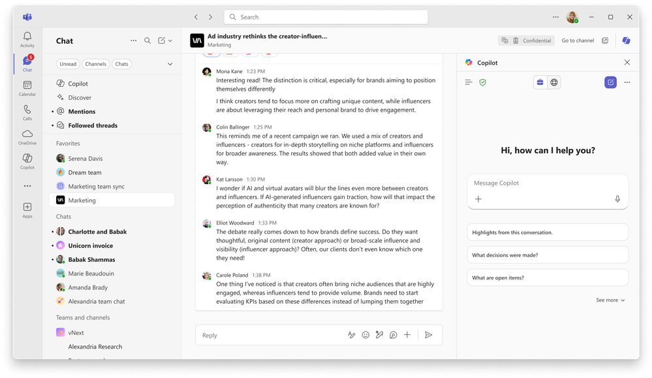Switch Copilot to web mode
The width and height of the screenshot is (652, 378).
(554, 82)
